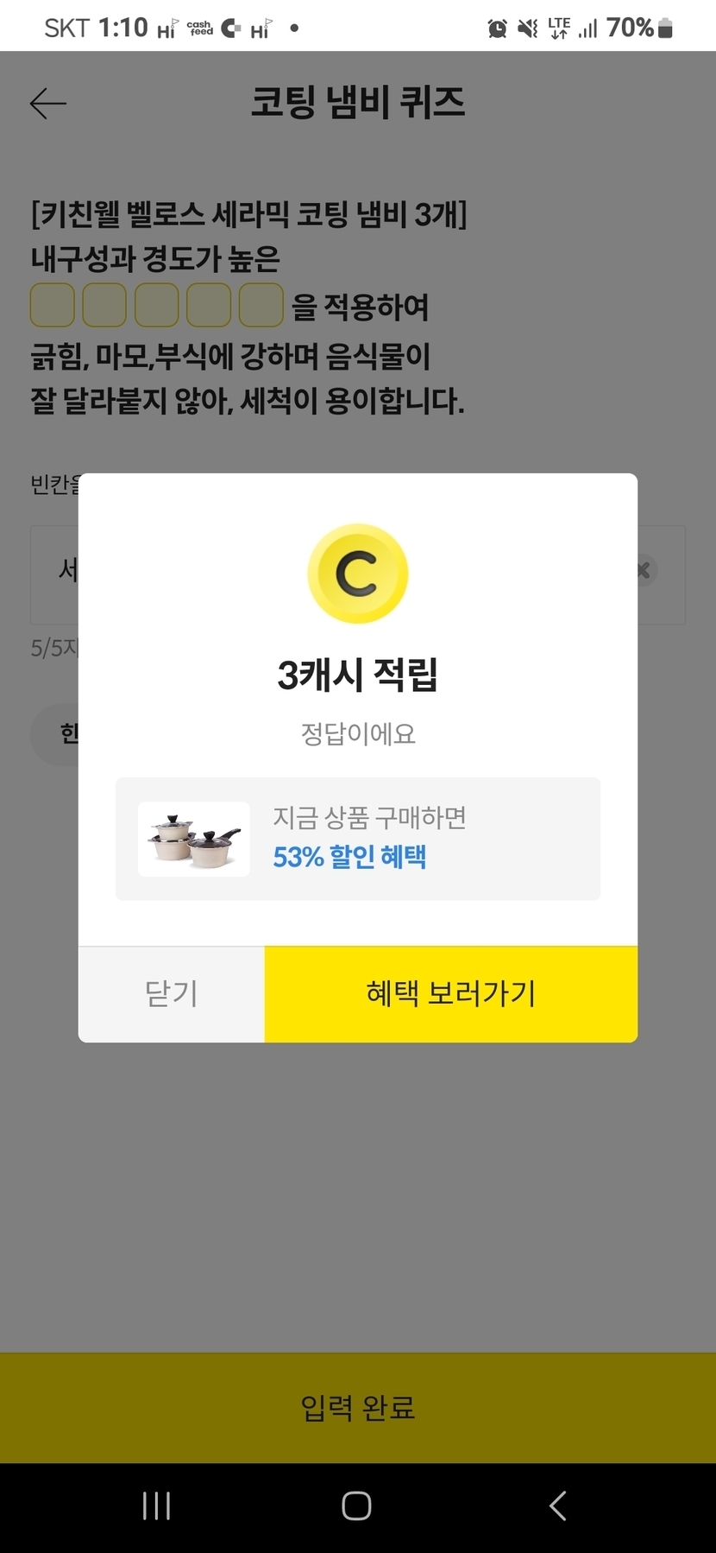Tap the fifth blank answer box

tap(261, 305)
